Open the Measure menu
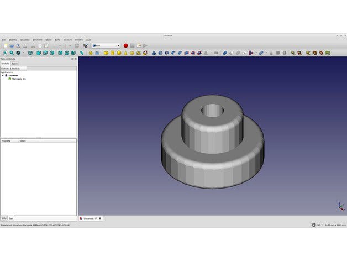Screen dimensions: 347x261 coord(67,40)
